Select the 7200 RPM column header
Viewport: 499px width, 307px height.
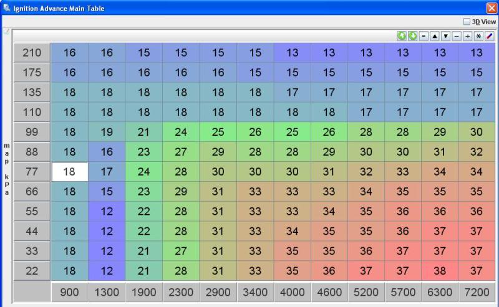click(477, 292)
